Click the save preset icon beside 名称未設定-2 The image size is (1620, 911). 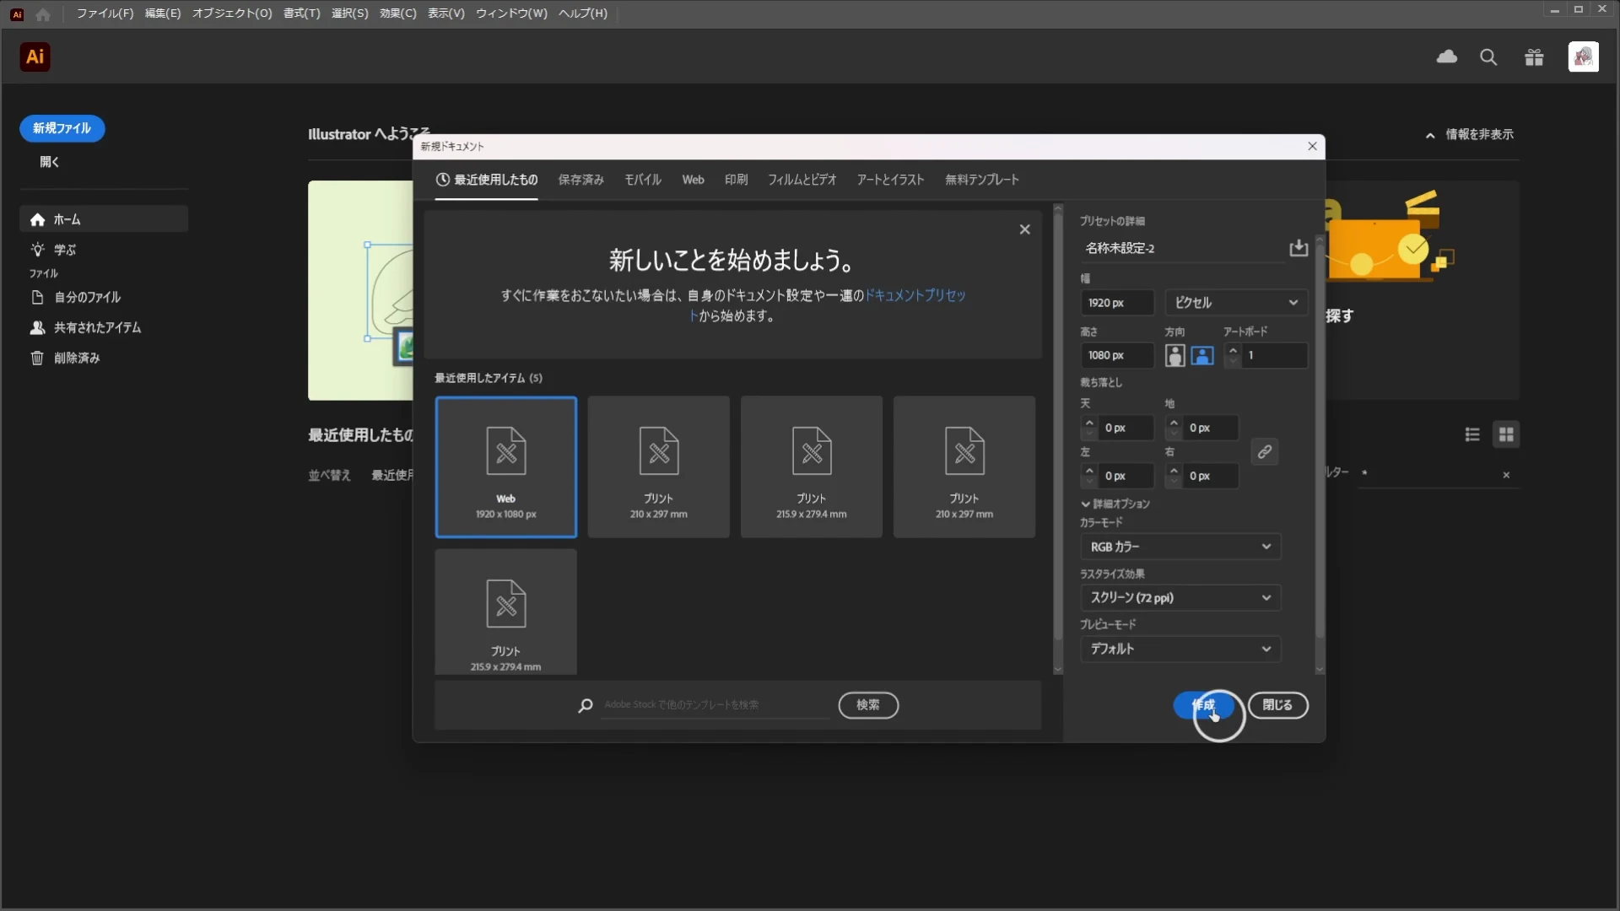1299,248
